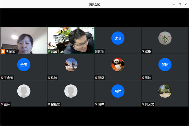Viewport: 189px width, 126px height.
Task: Select the flower avatar of 张枢
Action: tap(165, 38)
